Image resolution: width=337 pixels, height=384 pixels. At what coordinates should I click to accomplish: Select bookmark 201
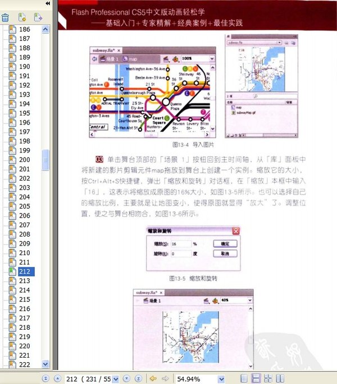25,169
